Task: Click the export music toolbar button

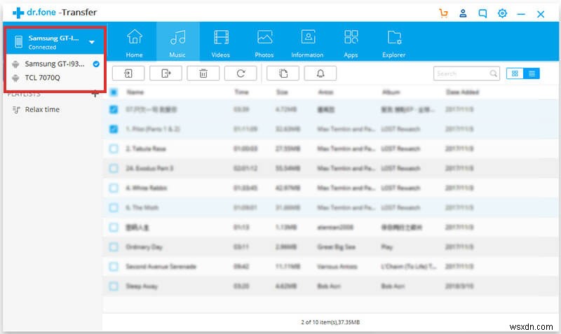Action: point(165,73)
